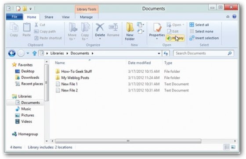Select the New File 2 document
The height and width of the screenshot is (159, 246).
(x=67, y=90)
